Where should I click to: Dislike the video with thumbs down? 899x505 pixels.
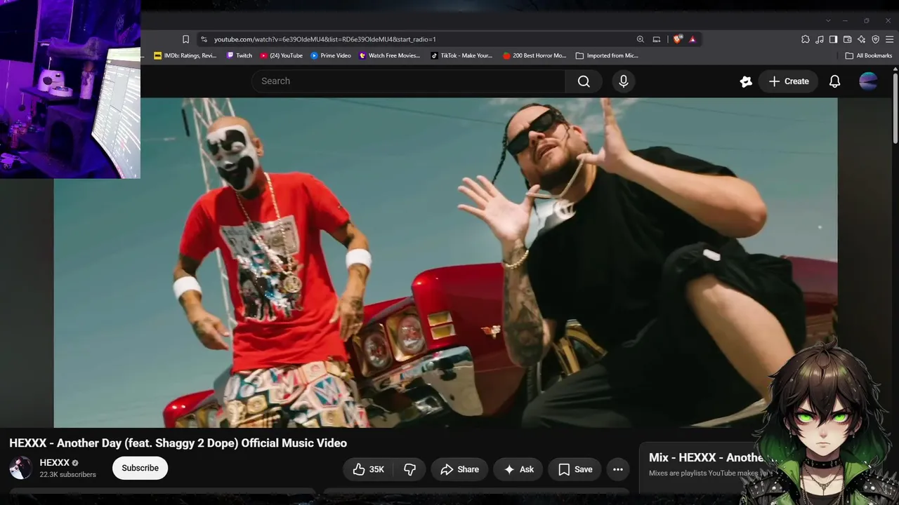point(409,469)
